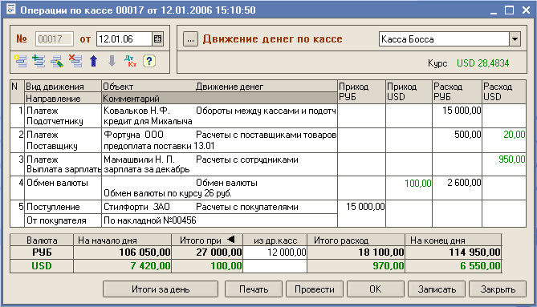The image size is (537, 307).
Task: Move row up with blue arrow
Action: point(93,61)
